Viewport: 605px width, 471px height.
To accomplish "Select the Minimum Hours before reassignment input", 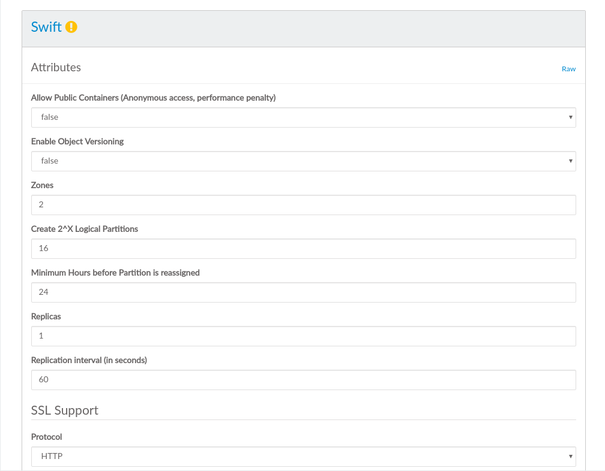I will (x=303, y=292).
